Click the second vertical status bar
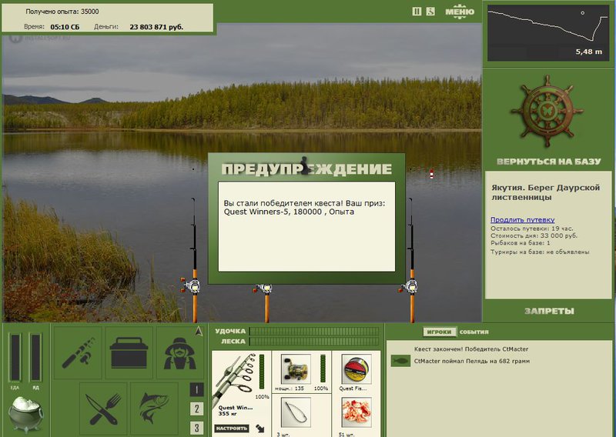This screenshot has width=616, height=437. click(35, 358)
